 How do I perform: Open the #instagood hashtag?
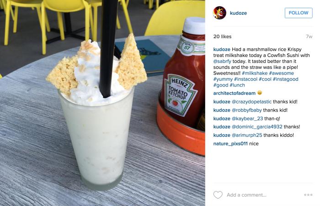tap(285, 79)
